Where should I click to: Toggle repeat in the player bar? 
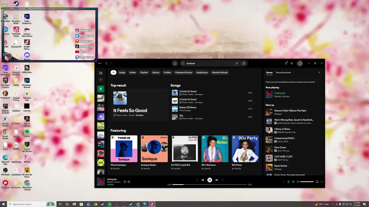(x=222, y=180)
